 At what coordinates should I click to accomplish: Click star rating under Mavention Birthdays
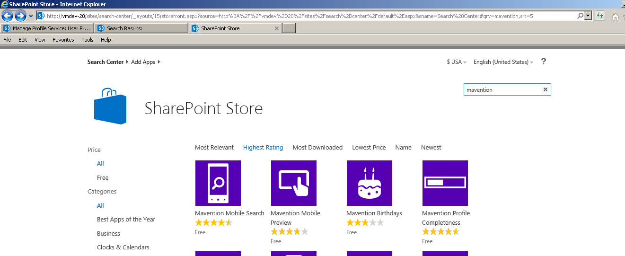coord(365,223)
